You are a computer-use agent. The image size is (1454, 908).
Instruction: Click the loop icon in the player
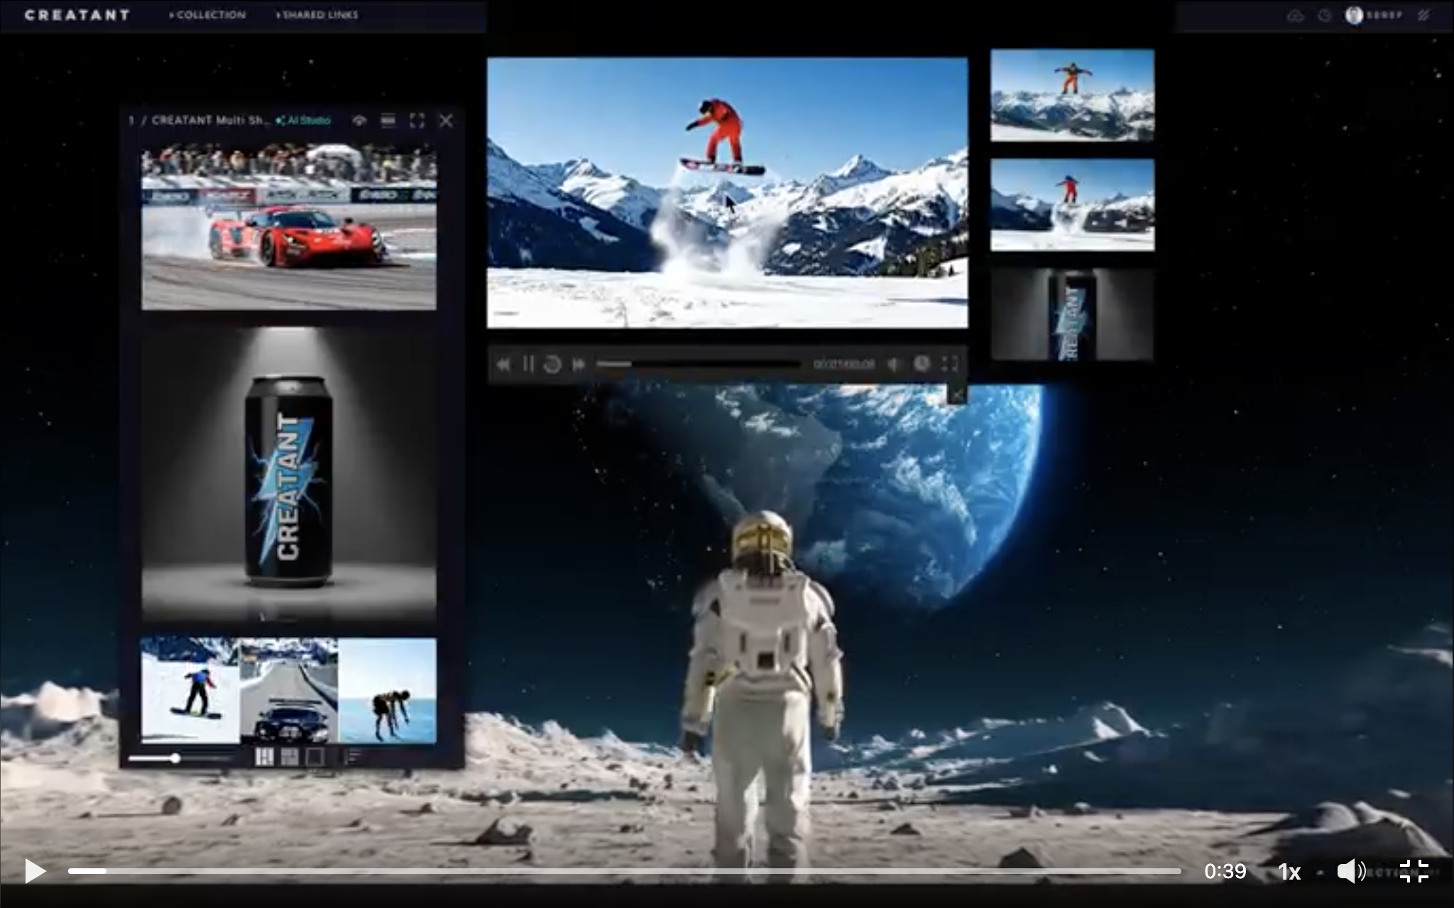552,365
